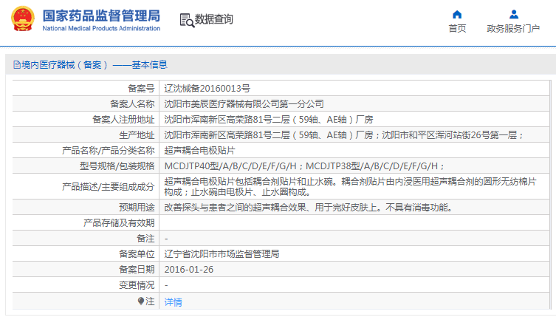Viewport: 556px width, 317px height.
Task: Click the lightbulb 注 icon
Action: click(141, 301)
